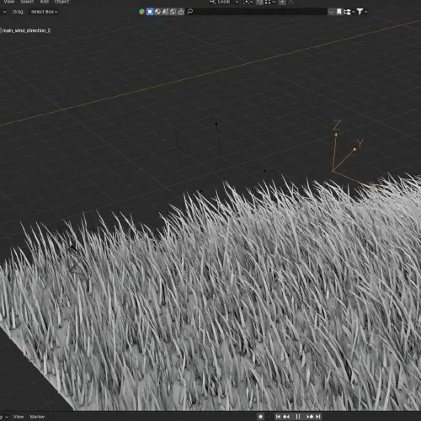Select the highlighted object type filter icon
This screenshot has width=421, height=421.
pyautogui.click(x=150, y=12)
